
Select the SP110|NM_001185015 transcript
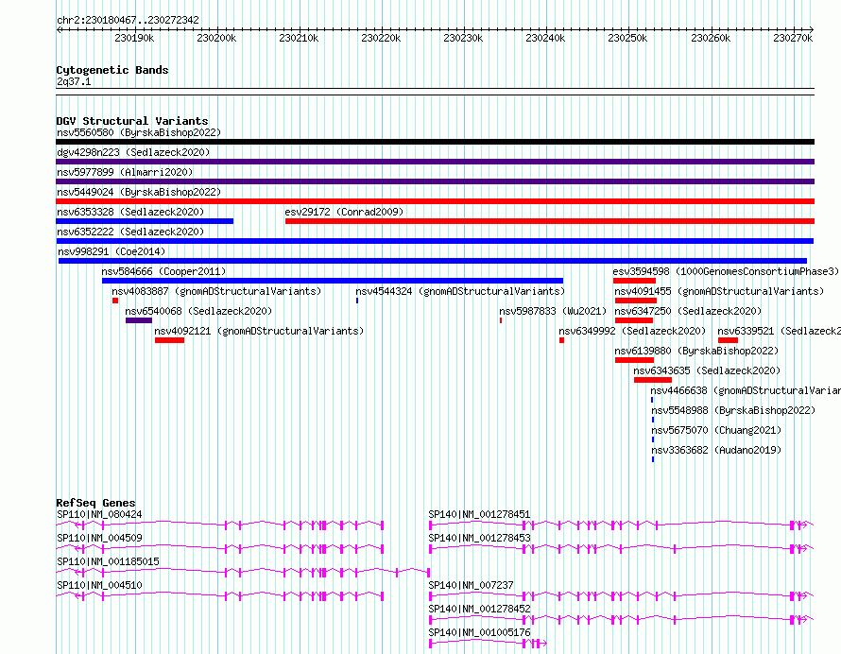tap(243, 572)
